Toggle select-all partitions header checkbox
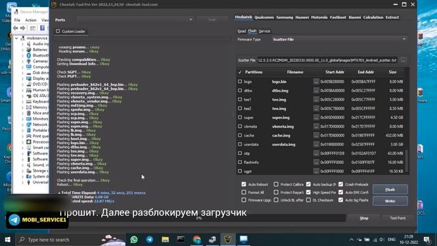Screen dimensions: 437x246 (240, 72)
